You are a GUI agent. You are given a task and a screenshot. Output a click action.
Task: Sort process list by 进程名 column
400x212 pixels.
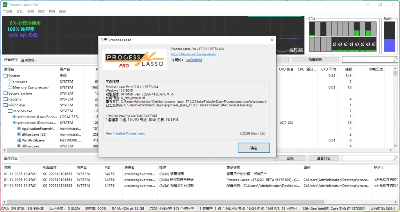pyautogui.click(x=30, y=69)
